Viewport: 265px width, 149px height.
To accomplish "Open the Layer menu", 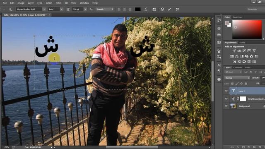I will pos(31,3).
